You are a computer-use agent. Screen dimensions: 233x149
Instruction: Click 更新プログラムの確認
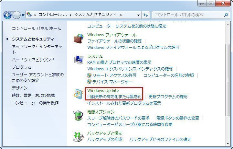click(168, 97)
